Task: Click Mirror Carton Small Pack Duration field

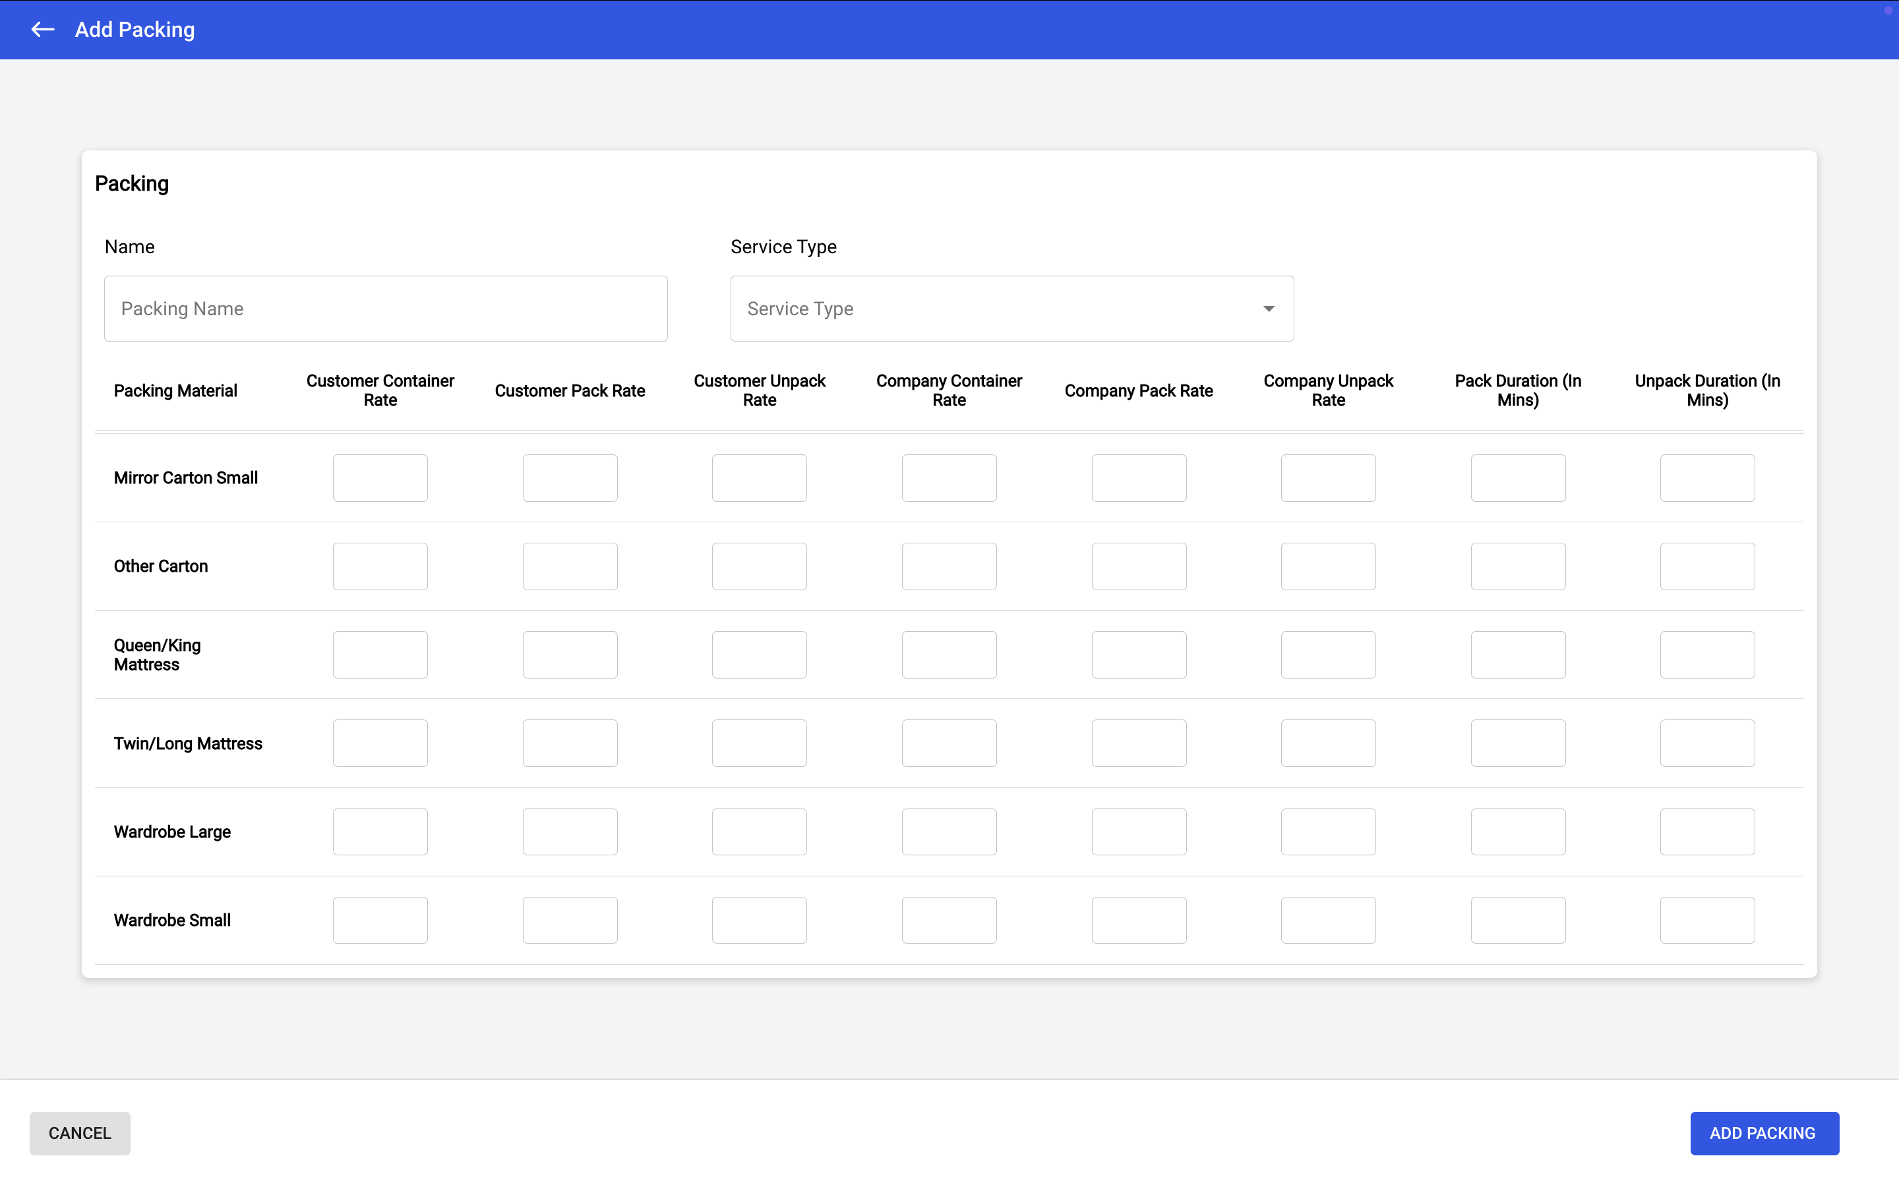Action: click(1518, 478)
